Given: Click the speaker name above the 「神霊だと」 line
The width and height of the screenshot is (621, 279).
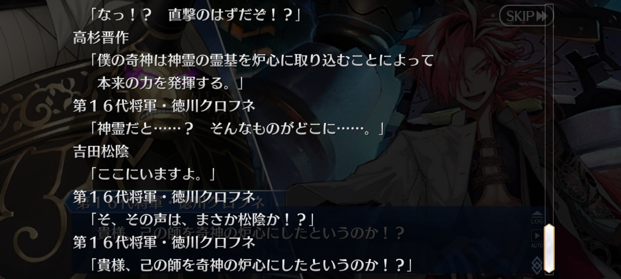Looking at the screenshot, I should 164,106.
